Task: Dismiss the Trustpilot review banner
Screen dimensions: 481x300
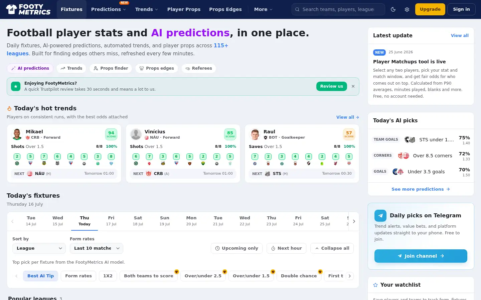Action: pos(353,86)
